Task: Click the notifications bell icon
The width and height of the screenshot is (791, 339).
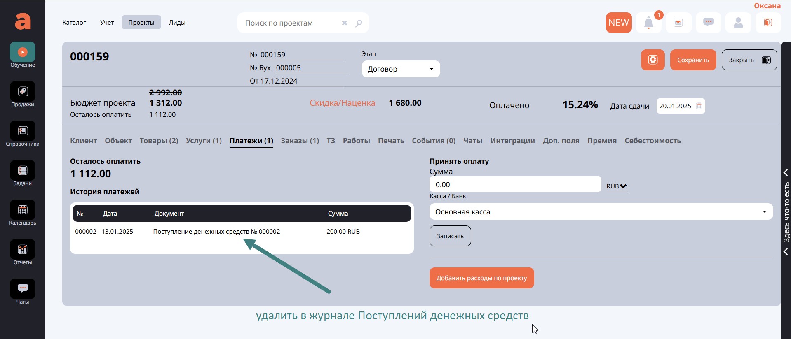Action: click(x=648, y=23)
